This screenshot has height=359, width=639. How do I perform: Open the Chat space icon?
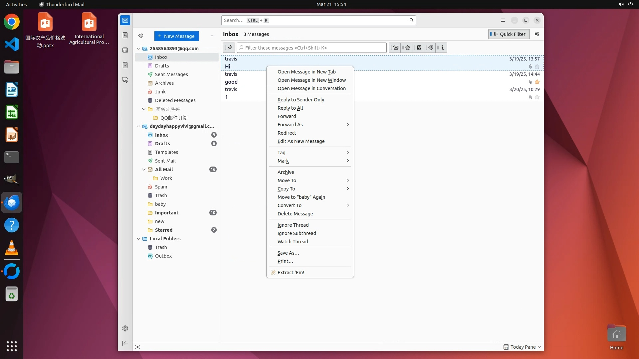[125, 80]
